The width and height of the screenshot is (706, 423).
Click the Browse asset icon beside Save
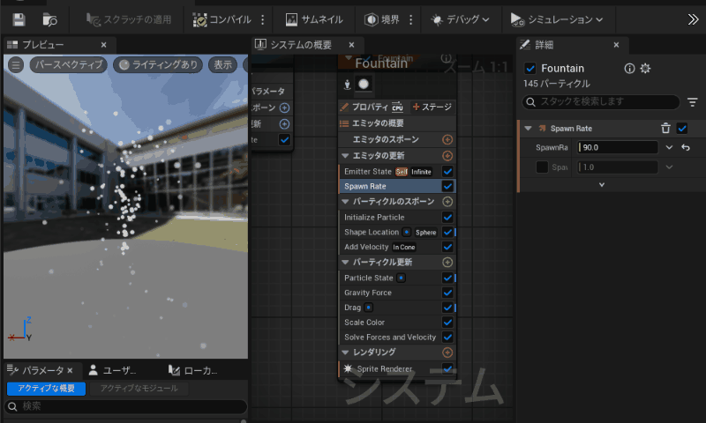click(x=50, y=19)
